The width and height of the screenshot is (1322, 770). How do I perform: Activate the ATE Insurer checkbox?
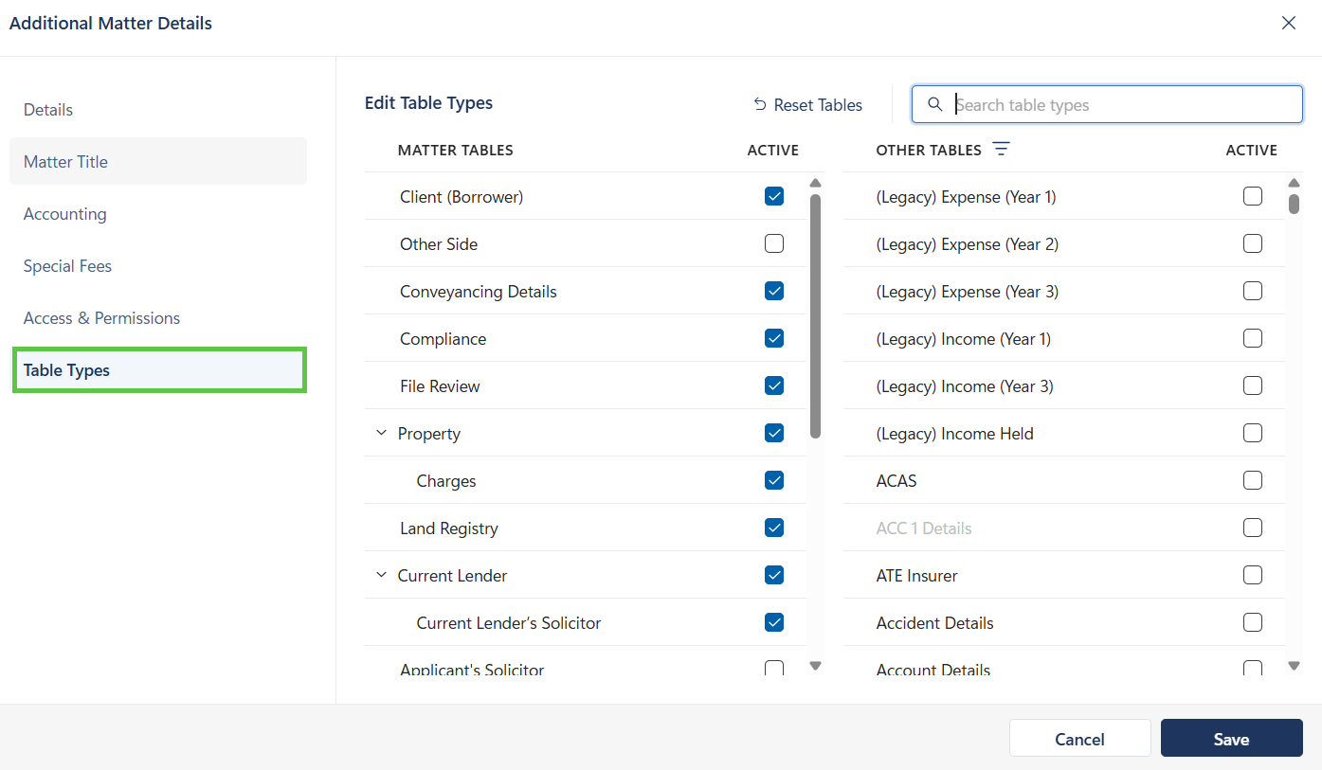pos(1252,576)
